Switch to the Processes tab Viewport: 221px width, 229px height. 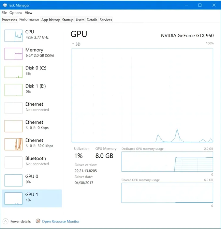(x=9, y=20)
